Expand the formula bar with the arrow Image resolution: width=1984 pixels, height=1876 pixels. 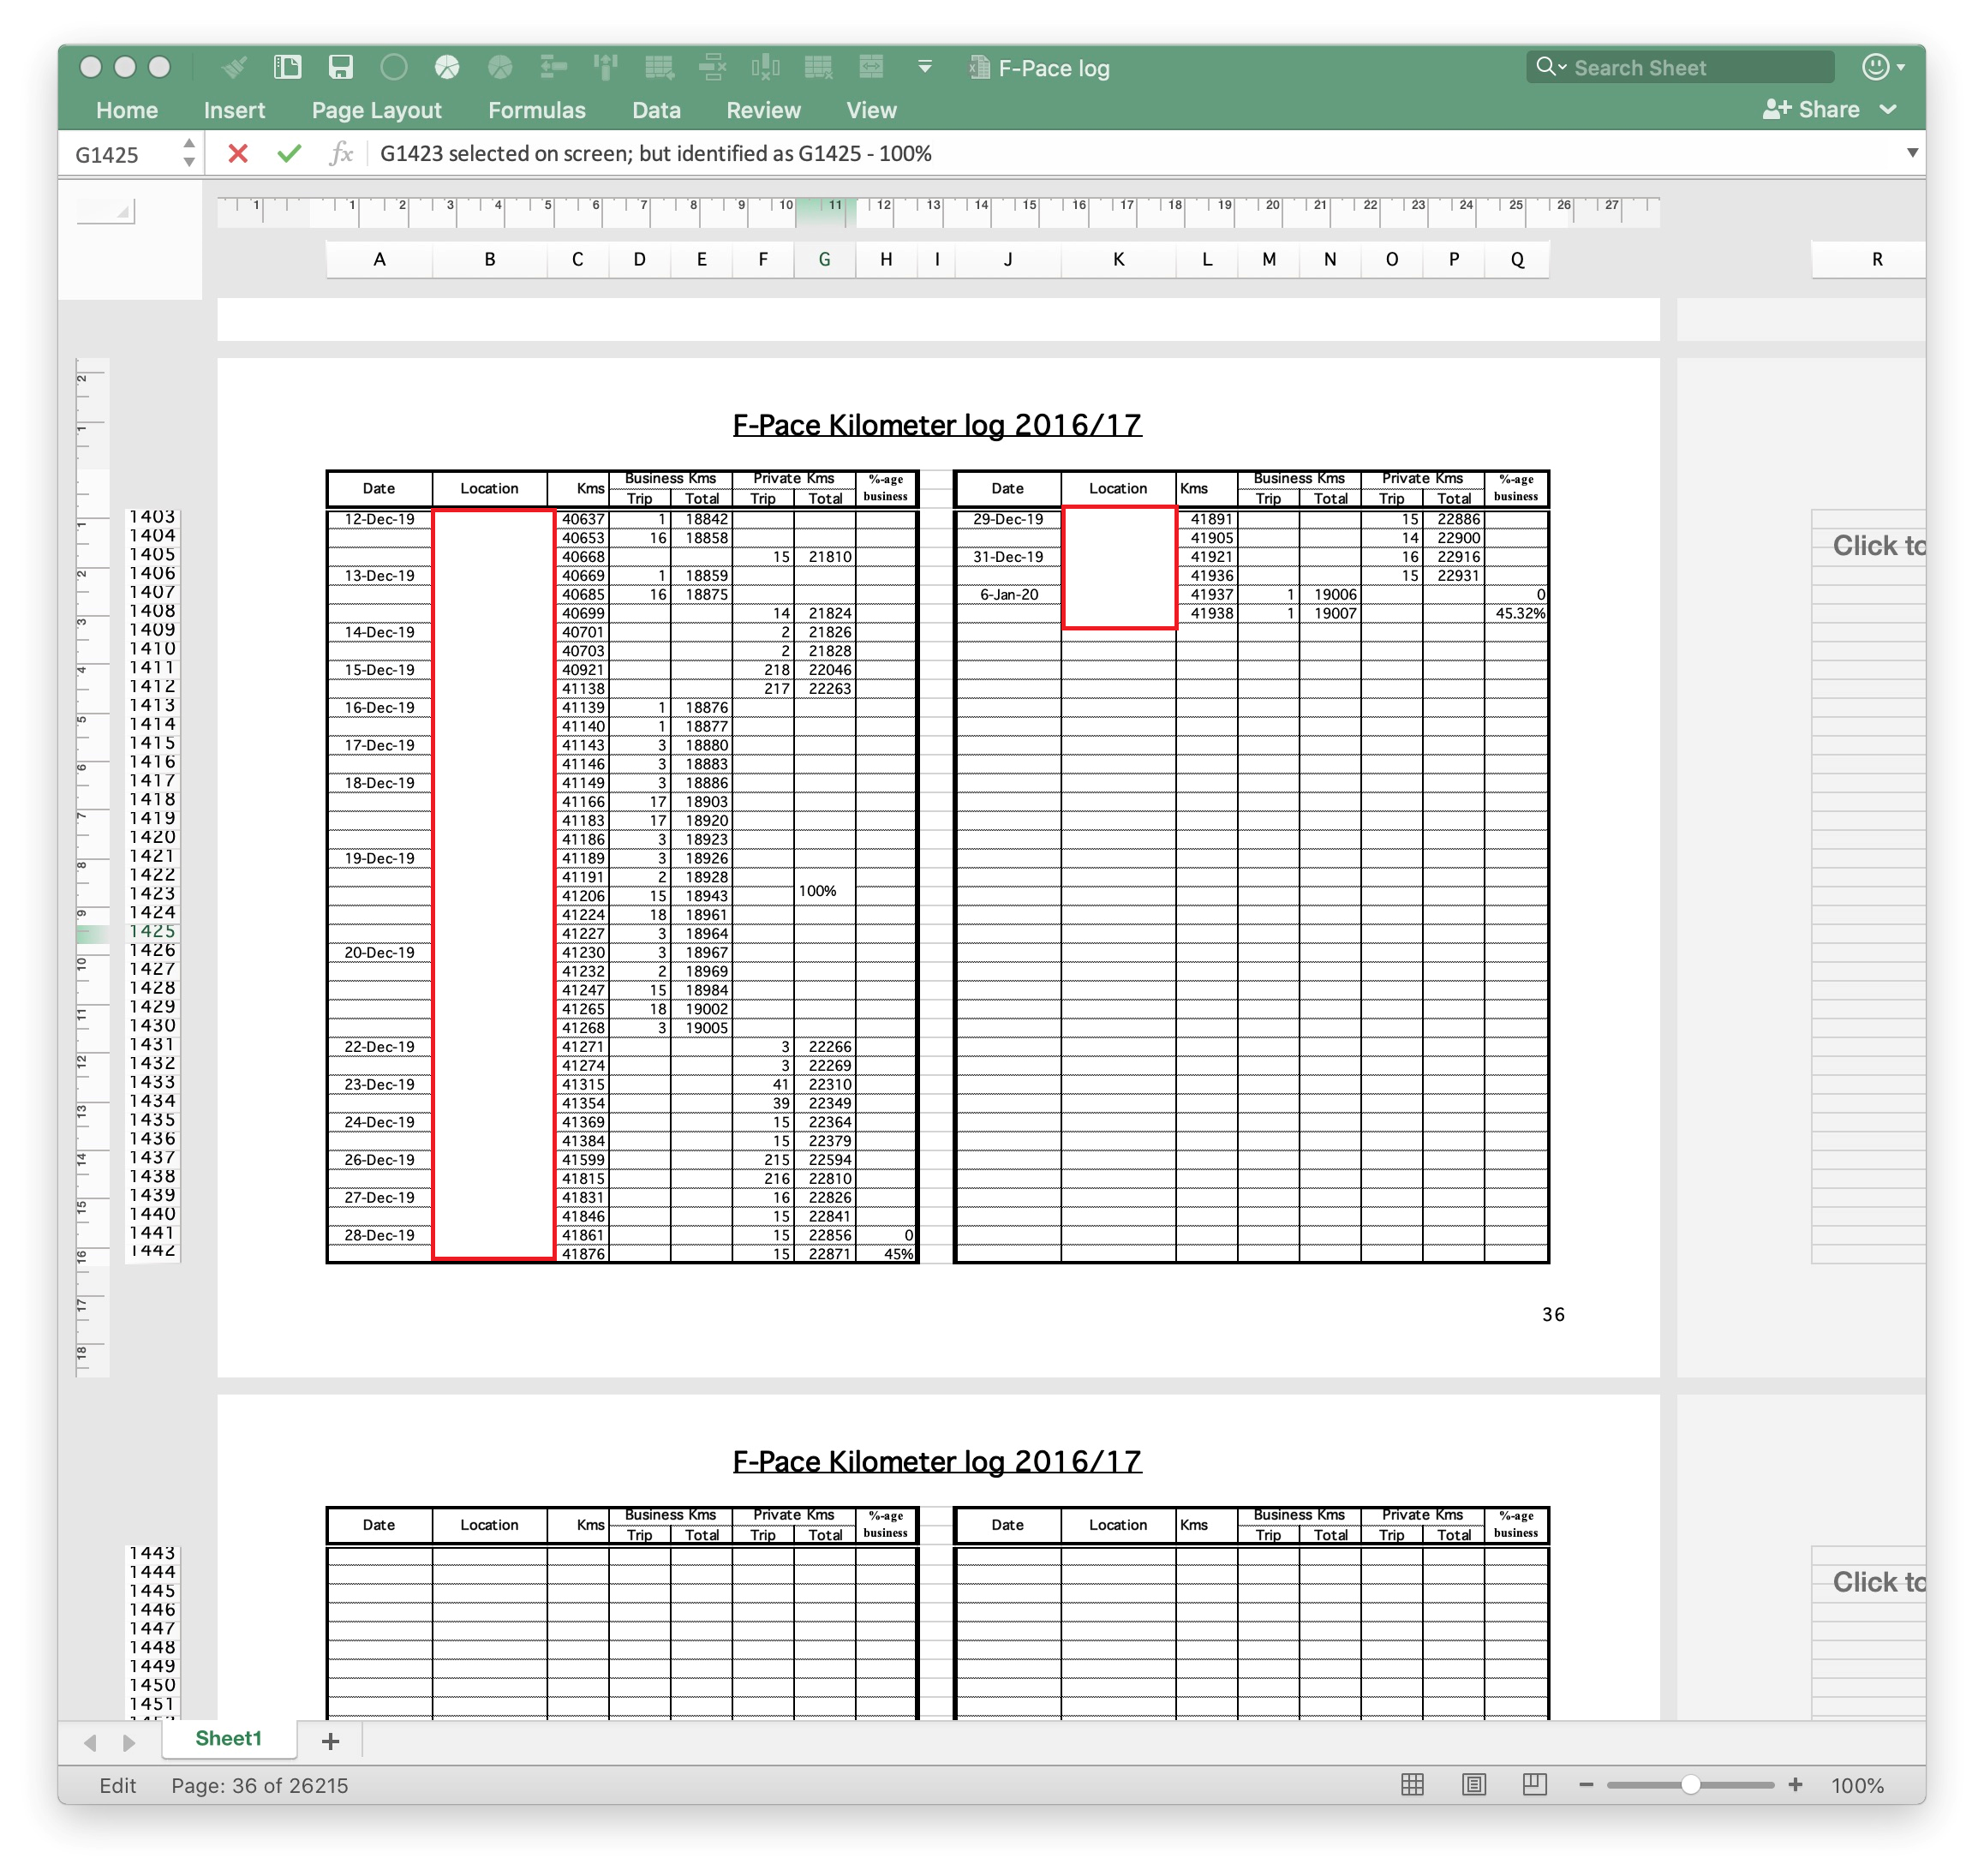click(x=1912, y=153)
